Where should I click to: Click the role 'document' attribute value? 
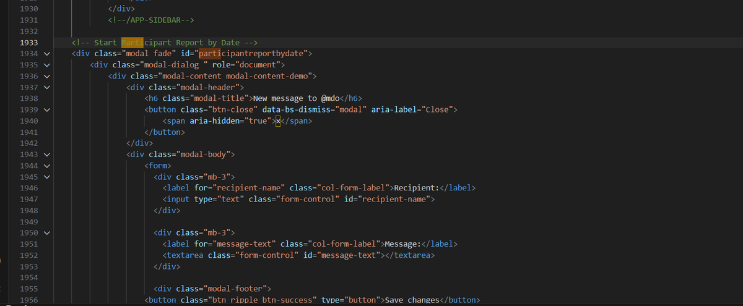[258, 65]
